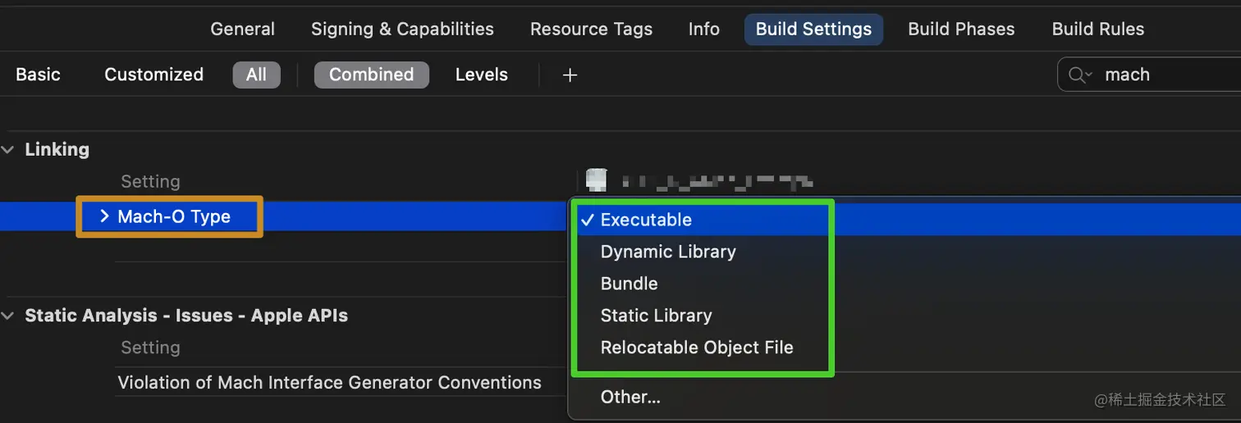This screenshot has height=423, width=1241.
Task: Open the Build Phases tab
Action: pyautogui.click(x=961, y=29)
